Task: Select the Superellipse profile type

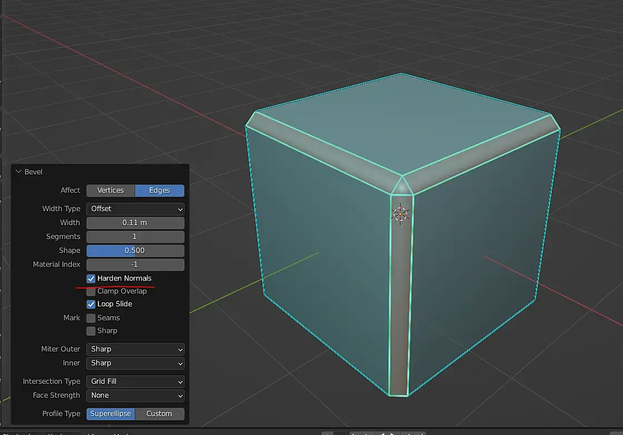Action: (x=111, y=413)
